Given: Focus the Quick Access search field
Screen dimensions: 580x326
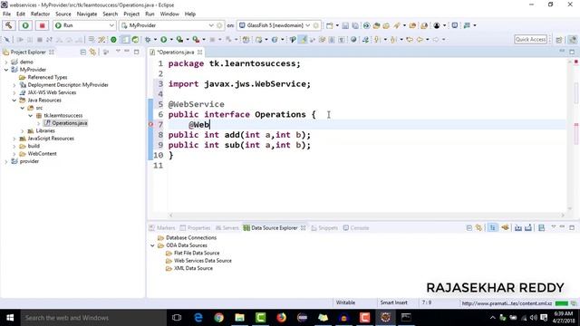Looking at the screenshot, I should tap(530, 39).
